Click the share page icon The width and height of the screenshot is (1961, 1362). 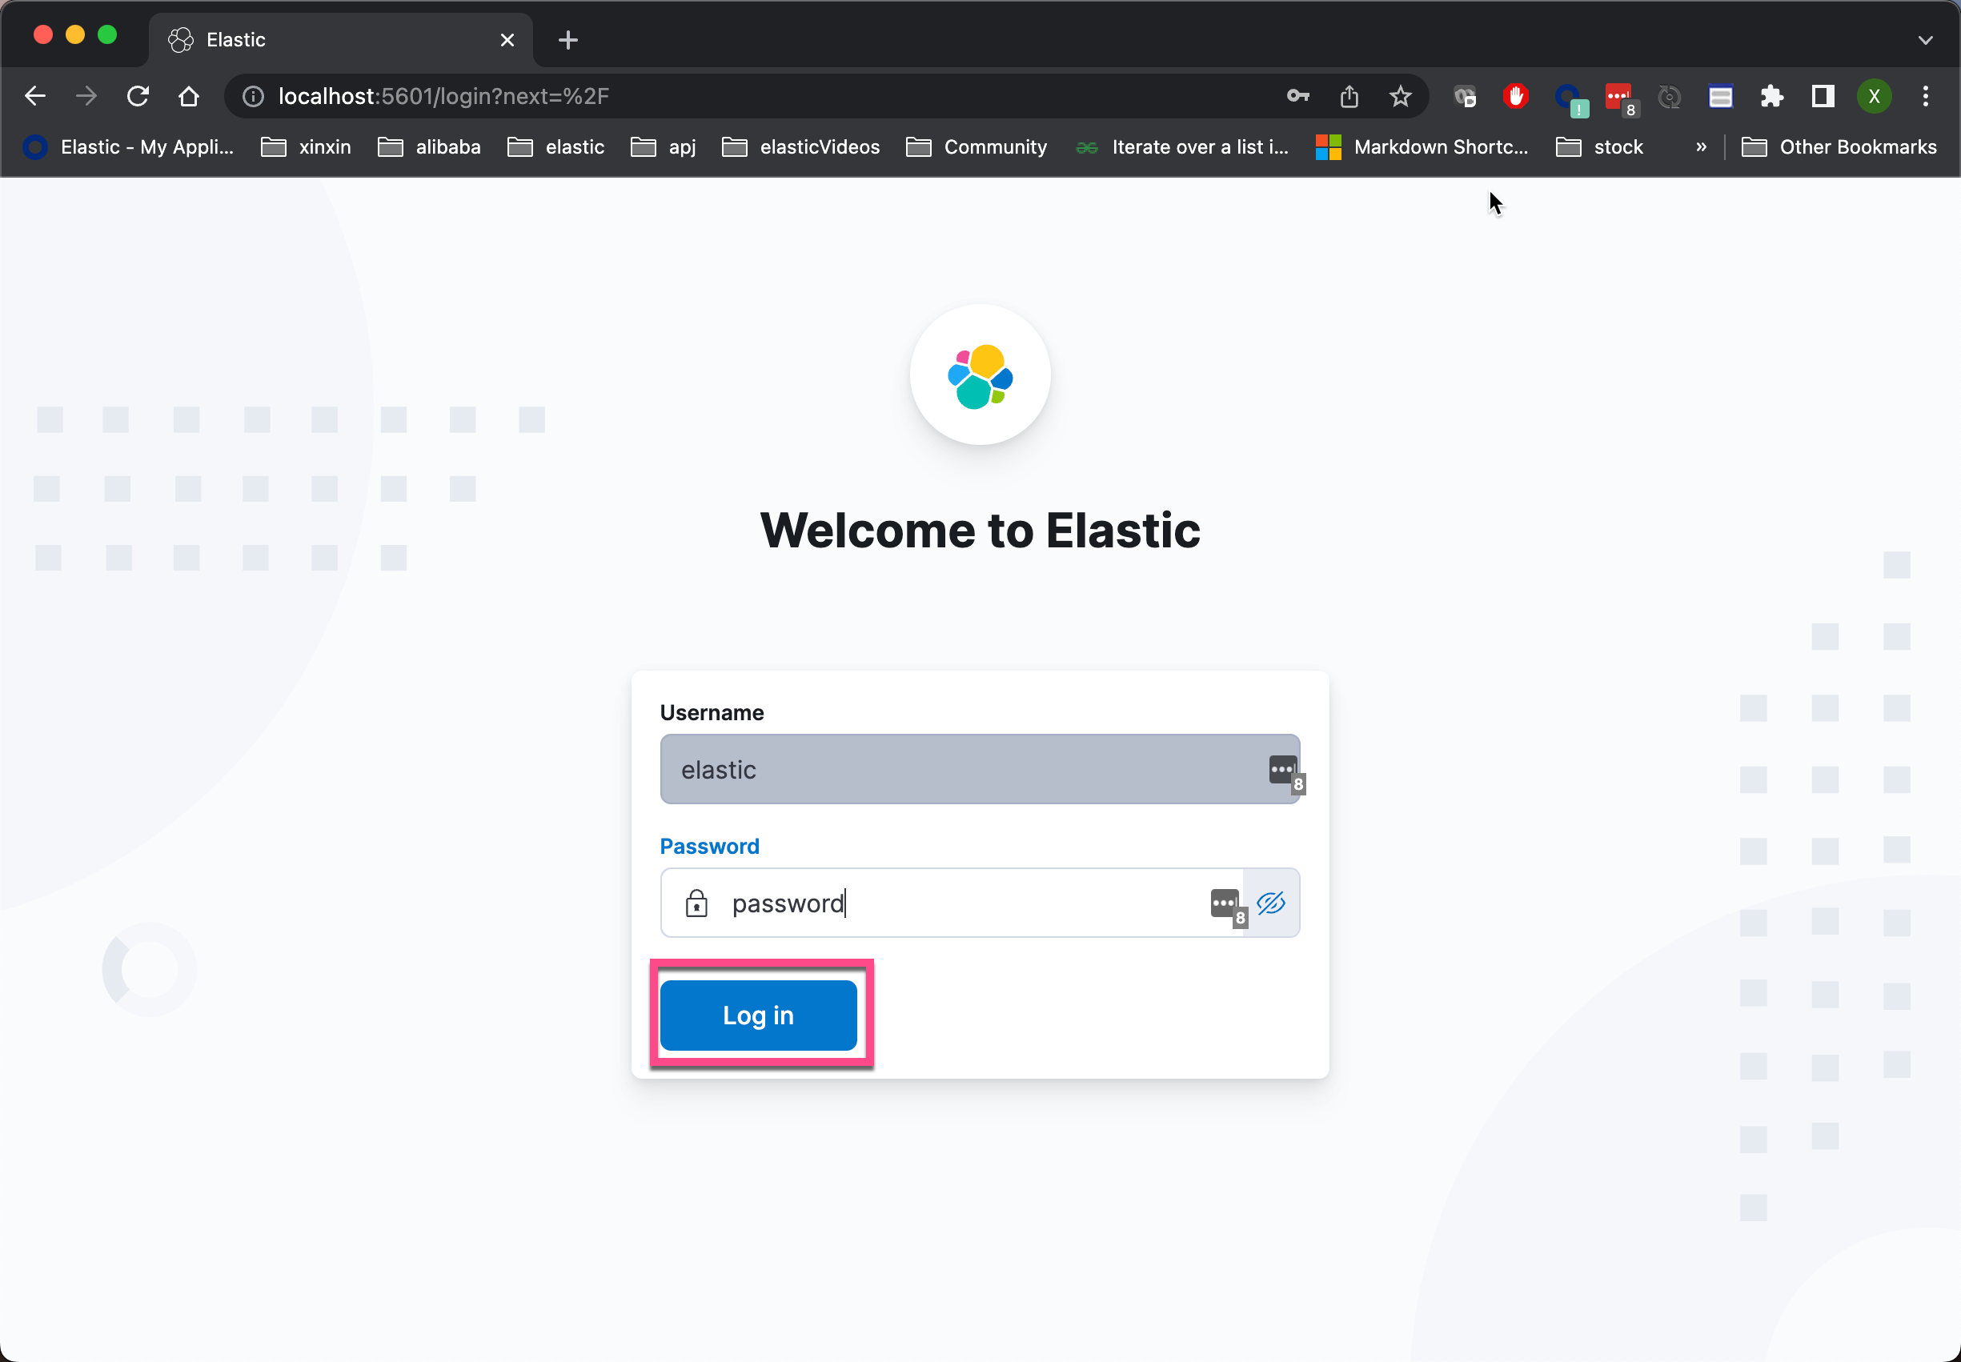(x=1349, y=97)
